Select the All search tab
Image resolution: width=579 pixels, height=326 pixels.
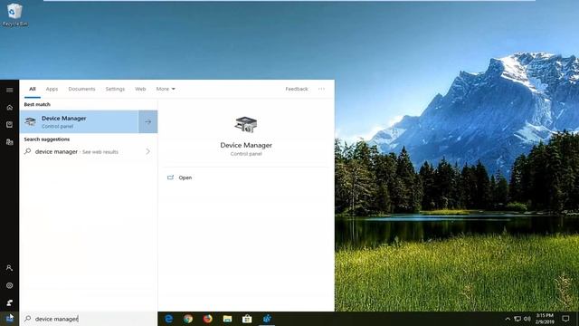(x=33, y=89)
